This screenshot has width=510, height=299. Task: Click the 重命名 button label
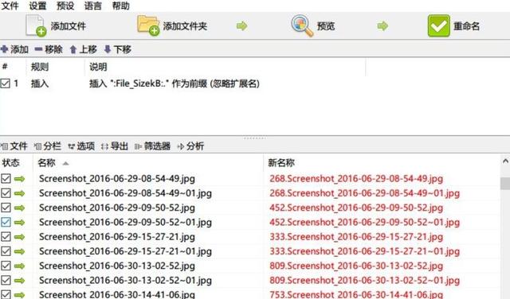coord(467,26)
